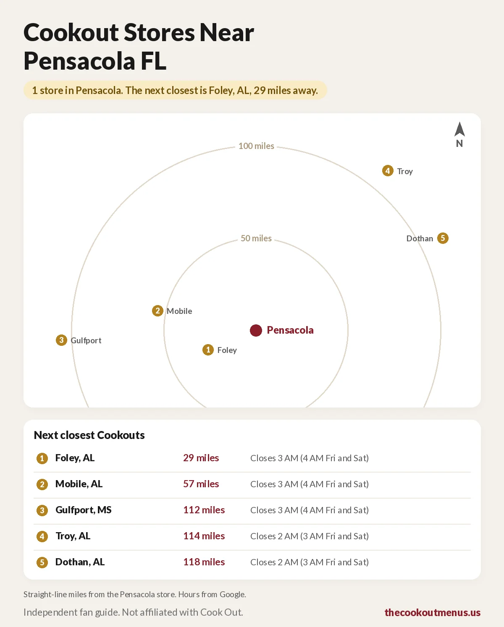Click the 29 miles distance value
This screenshot has height=627, width=504.
201,458
